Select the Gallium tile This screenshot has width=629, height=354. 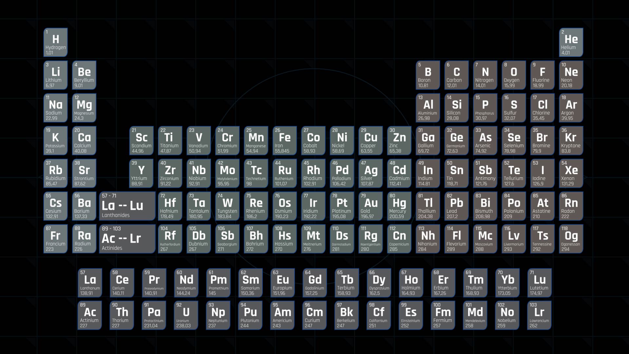click(x=428, y=141)
